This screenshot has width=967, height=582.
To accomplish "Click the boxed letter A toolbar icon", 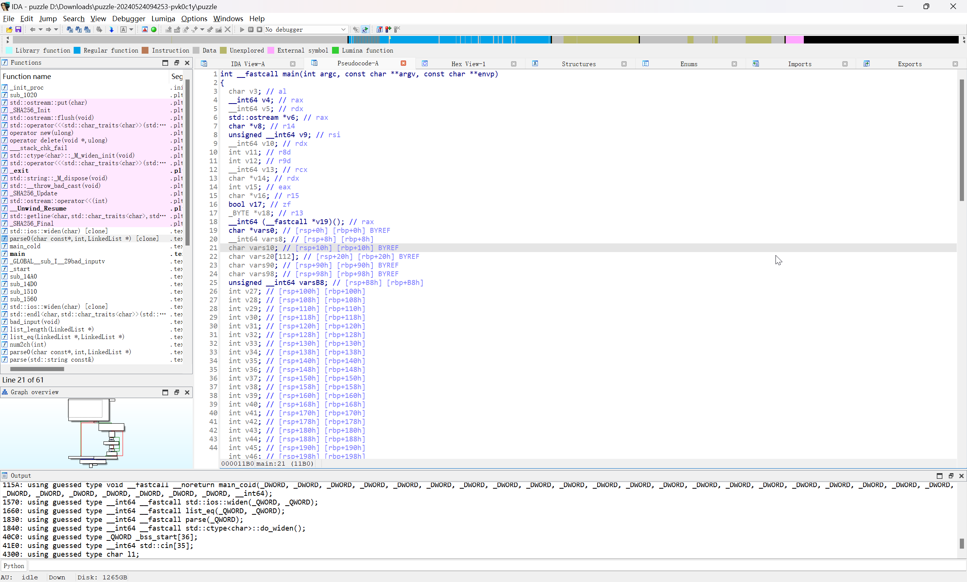I will click(124, 29).
